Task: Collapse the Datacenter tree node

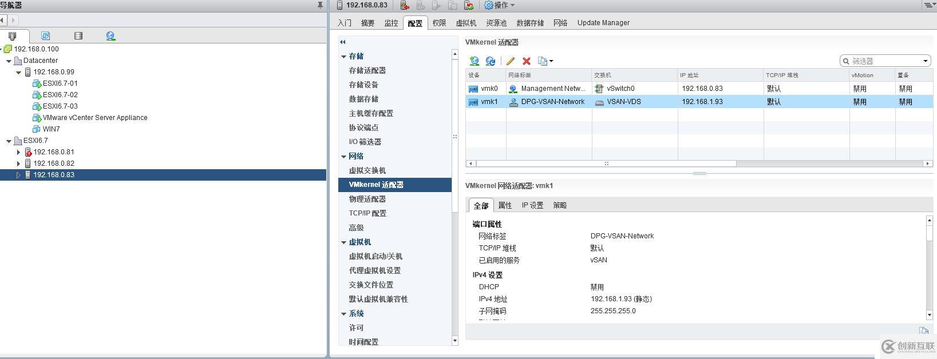Action: (9, 61)
